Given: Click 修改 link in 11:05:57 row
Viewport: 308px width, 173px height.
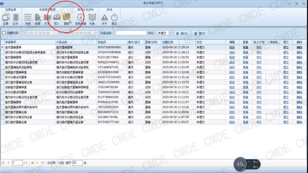Looking at the screenshot, I should coord(232,122).
